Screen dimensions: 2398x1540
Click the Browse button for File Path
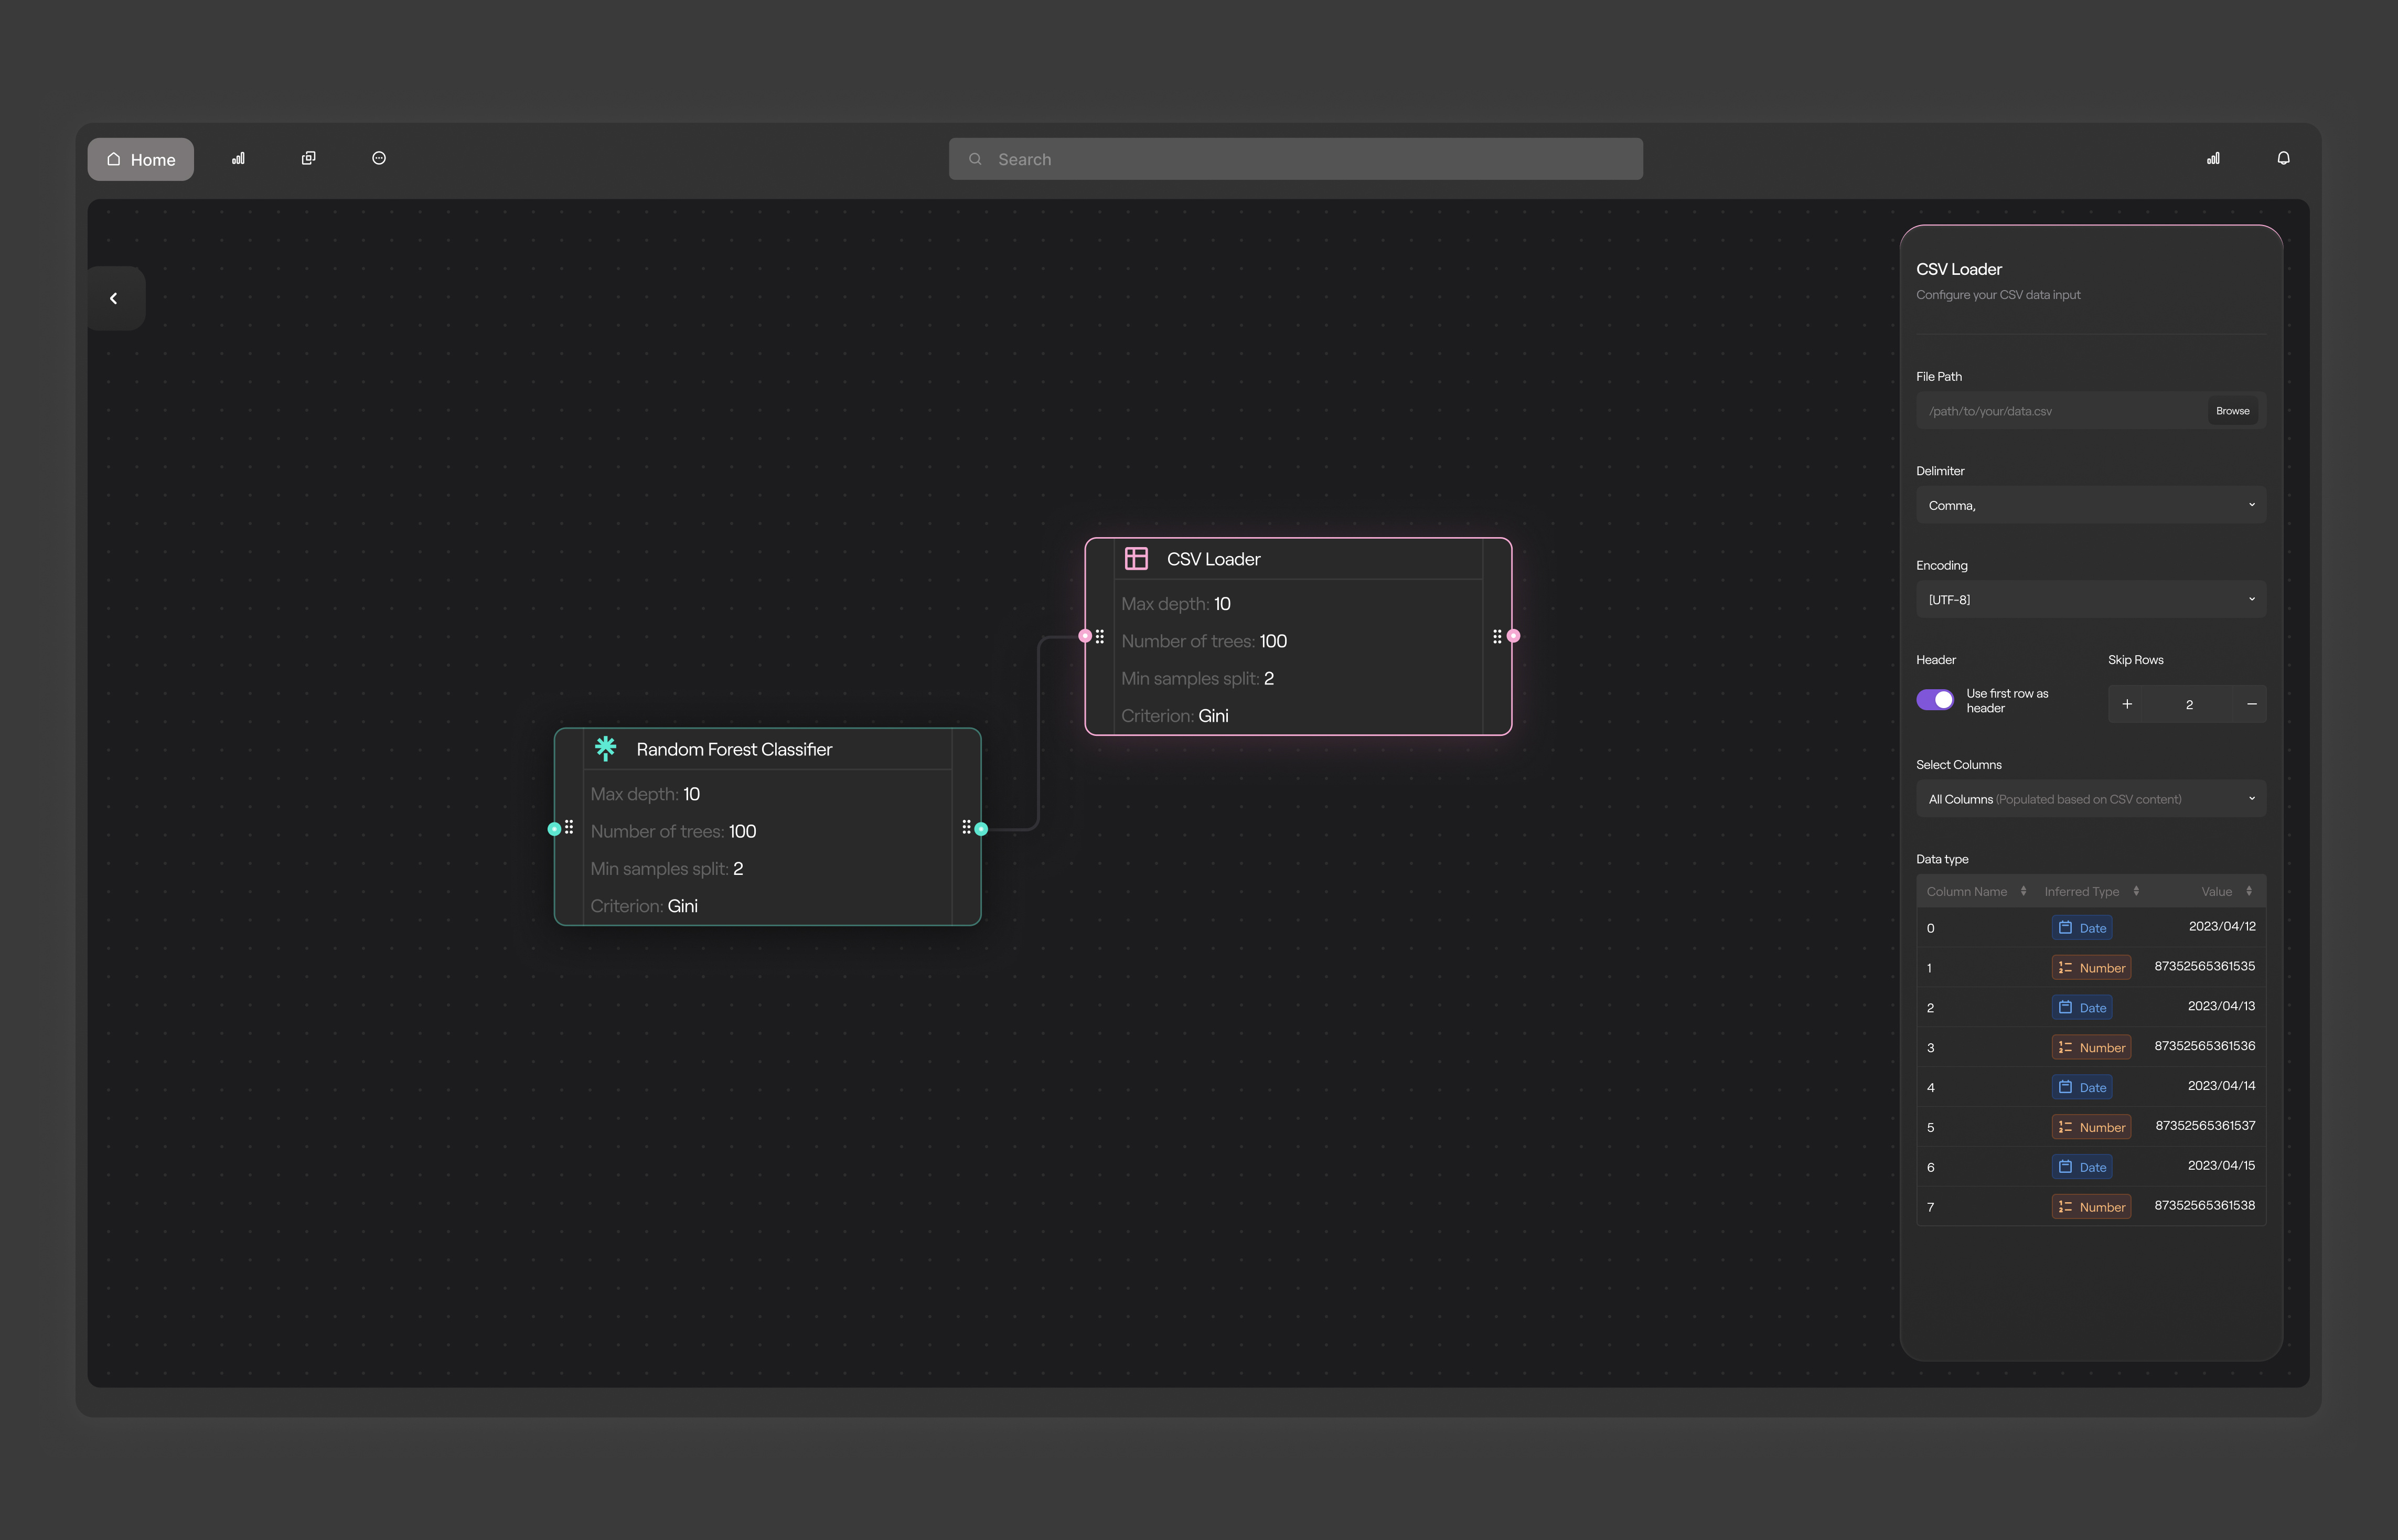[2232, 410]
